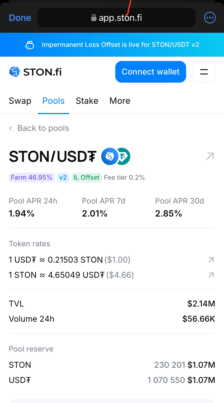Click the STON.fi logo icon
This screenshot has height=403, width=224.
15,72
